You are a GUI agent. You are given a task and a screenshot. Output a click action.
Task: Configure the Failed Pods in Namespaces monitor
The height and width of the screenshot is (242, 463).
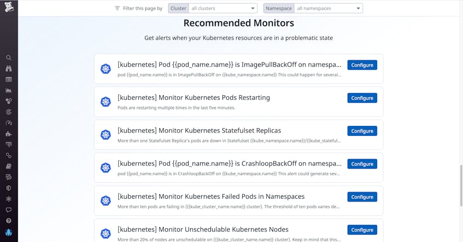point(362,197)
